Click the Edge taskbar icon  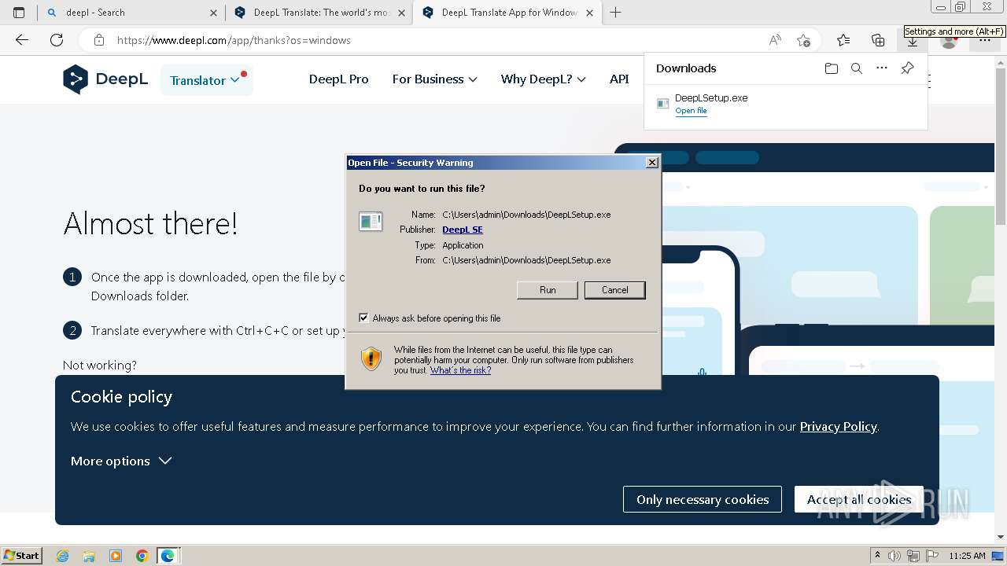click(168, 556)
